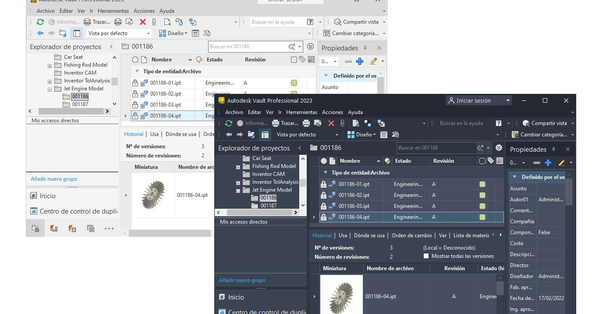Image resolution: width=606 pixels, height=314 pixels.
Task: Click Compartir vista in the dark window toolbar
Action: click(x=544, y=123)
